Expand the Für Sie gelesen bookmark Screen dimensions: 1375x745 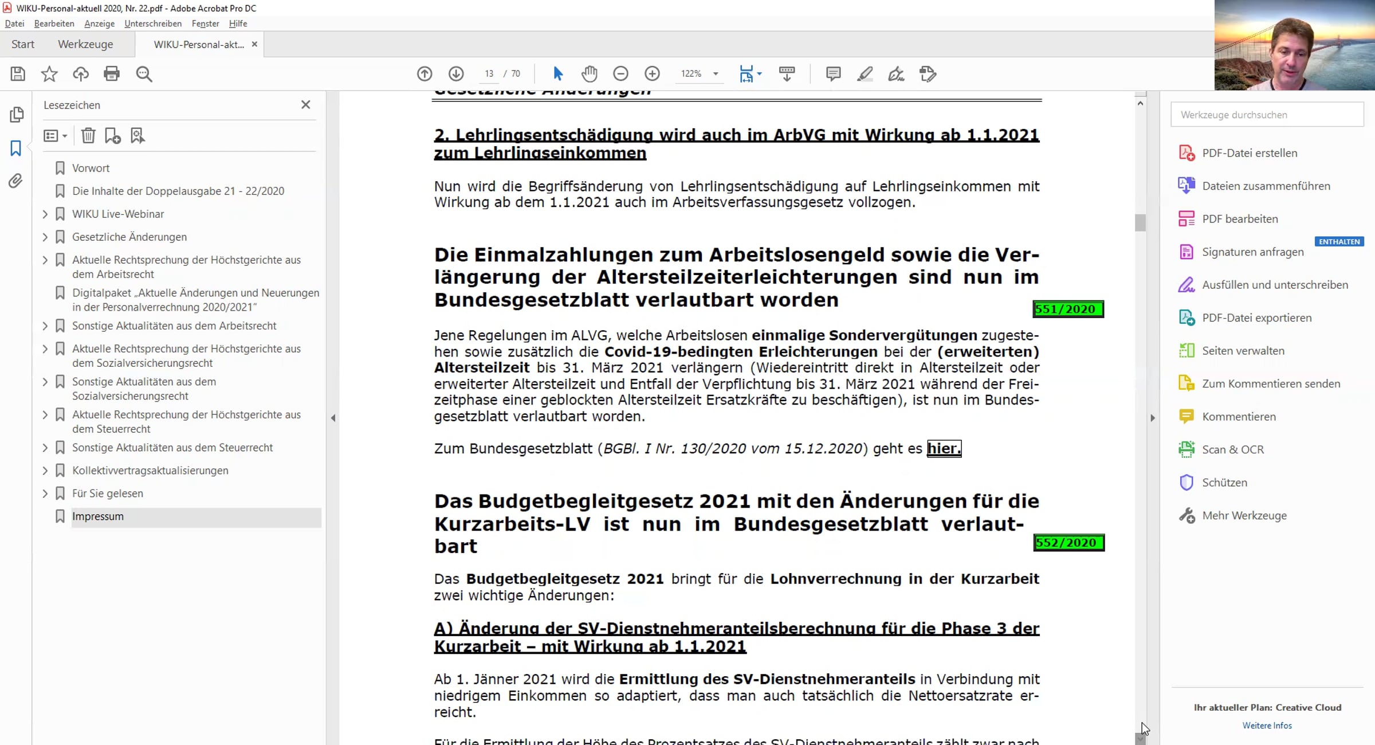pyautogui.click(x=45, y=493)
